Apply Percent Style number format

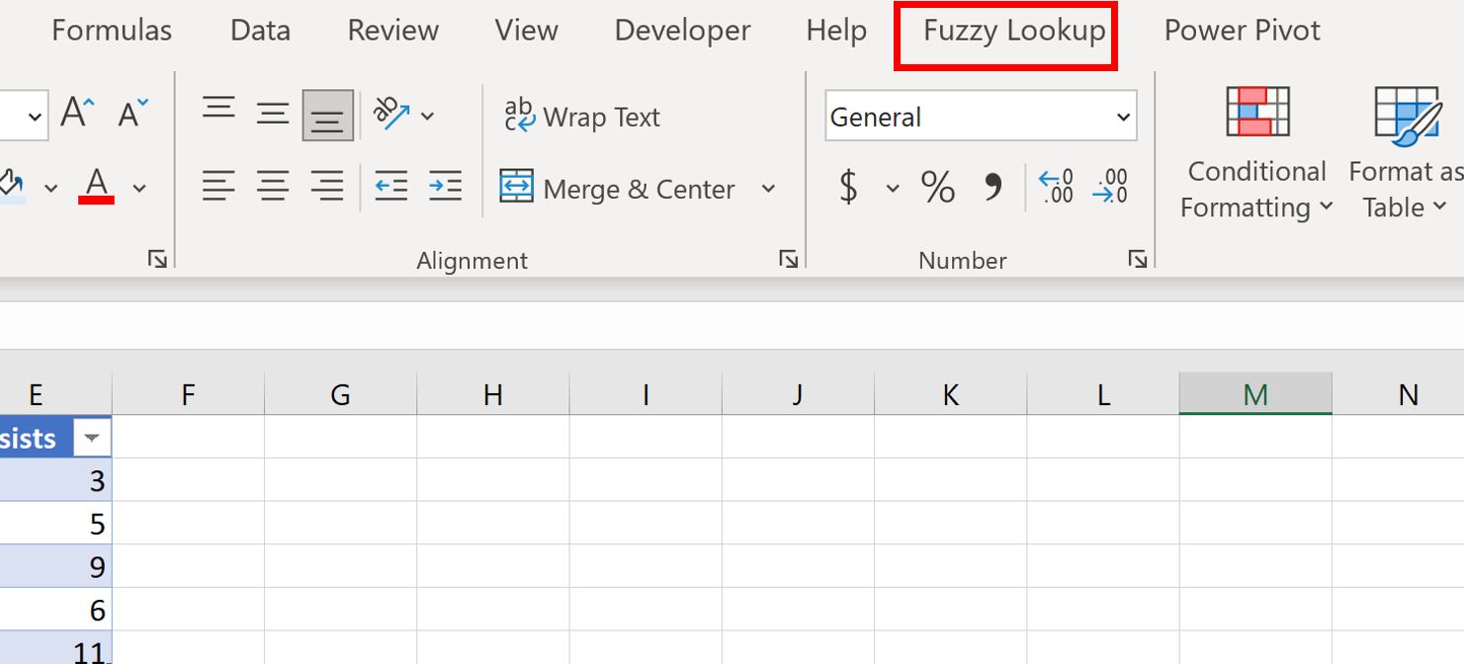tap(937, 187)
